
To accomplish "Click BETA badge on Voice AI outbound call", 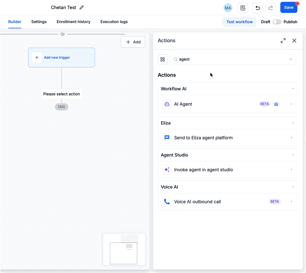I will tap(275, 202).
